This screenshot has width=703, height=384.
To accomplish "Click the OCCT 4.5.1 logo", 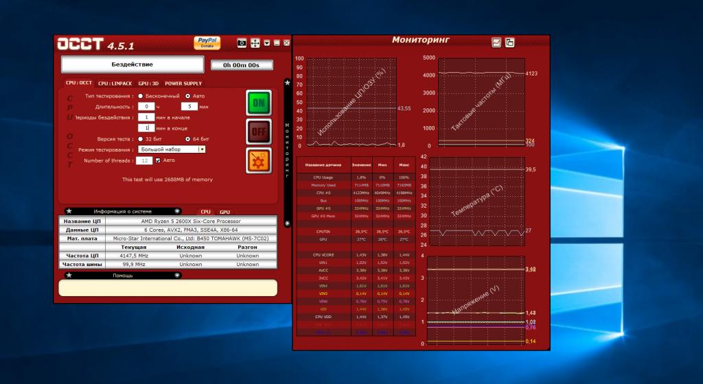I will 95,44.
